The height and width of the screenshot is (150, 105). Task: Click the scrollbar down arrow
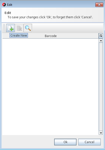tap(101, 133)
